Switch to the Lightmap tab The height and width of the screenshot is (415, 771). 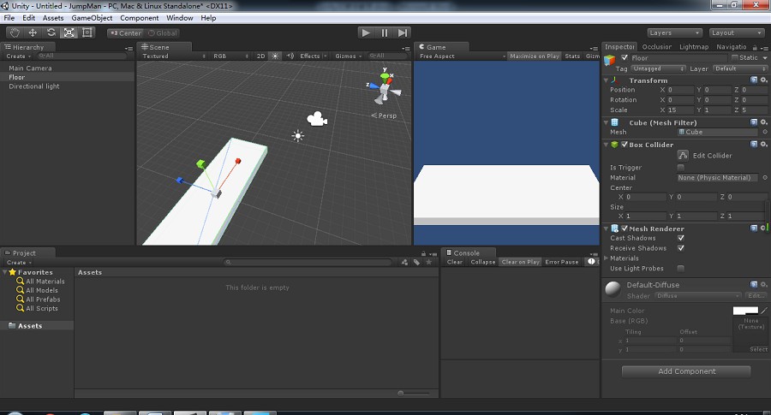(x=694, y=47)
